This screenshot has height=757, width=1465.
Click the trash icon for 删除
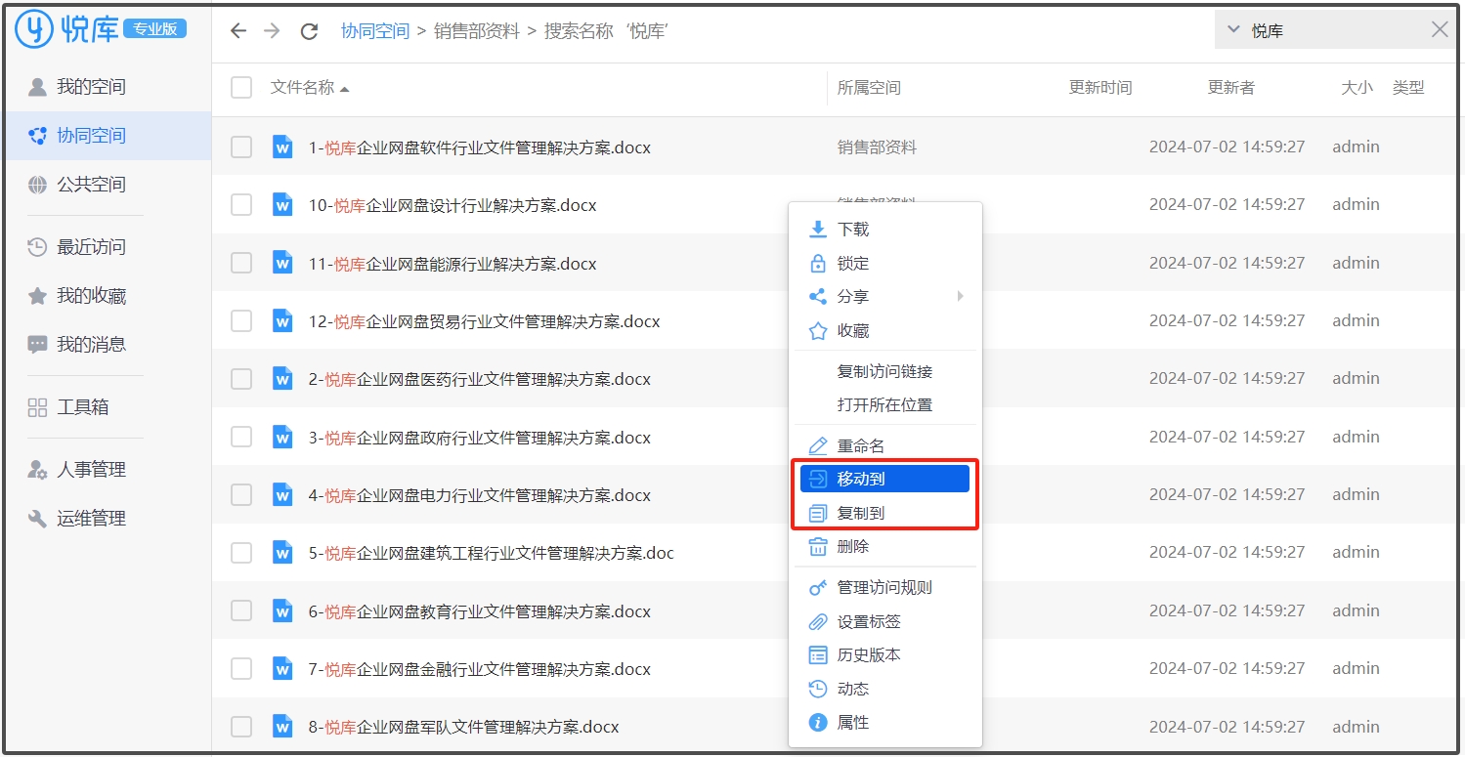[x=818, y=547]
